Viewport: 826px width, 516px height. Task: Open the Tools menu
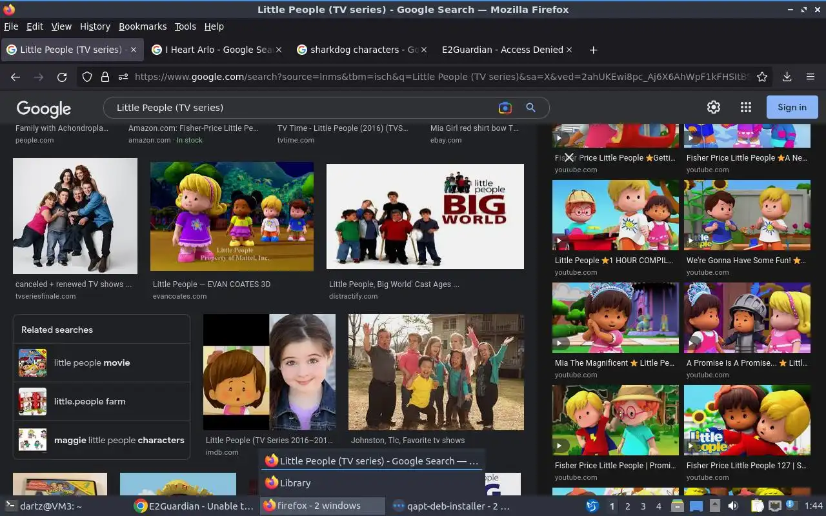[x=185, y=26]
